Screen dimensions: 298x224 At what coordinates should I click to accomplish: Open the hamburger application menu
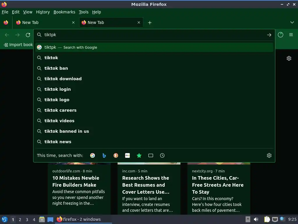291,35
